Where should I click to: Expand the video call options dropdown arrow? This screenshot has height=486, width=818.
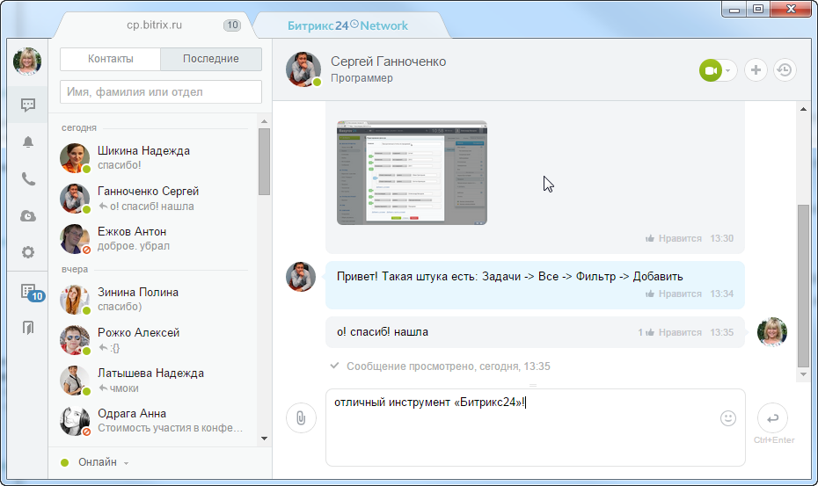click(728, 70)
